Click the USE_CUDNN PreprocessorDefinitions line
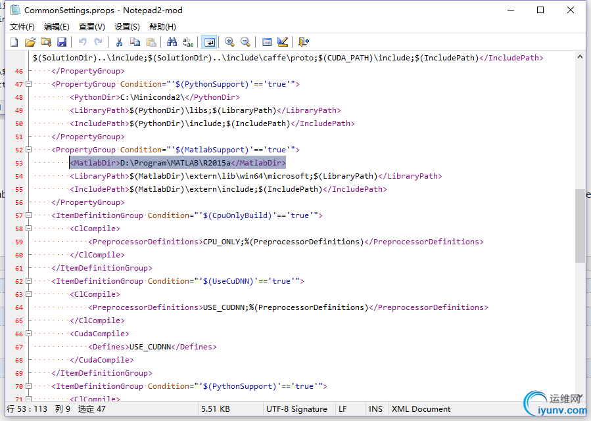591x421 pixels. point(288,307)
